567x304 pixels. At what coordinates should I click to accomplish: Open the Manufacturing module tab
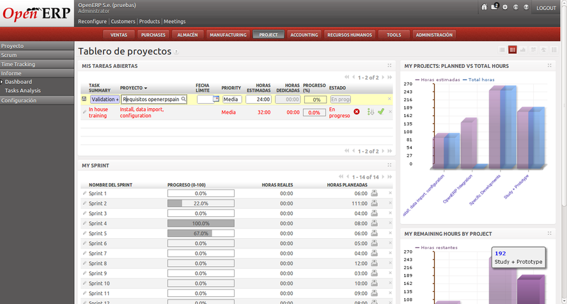coord(228,35)
